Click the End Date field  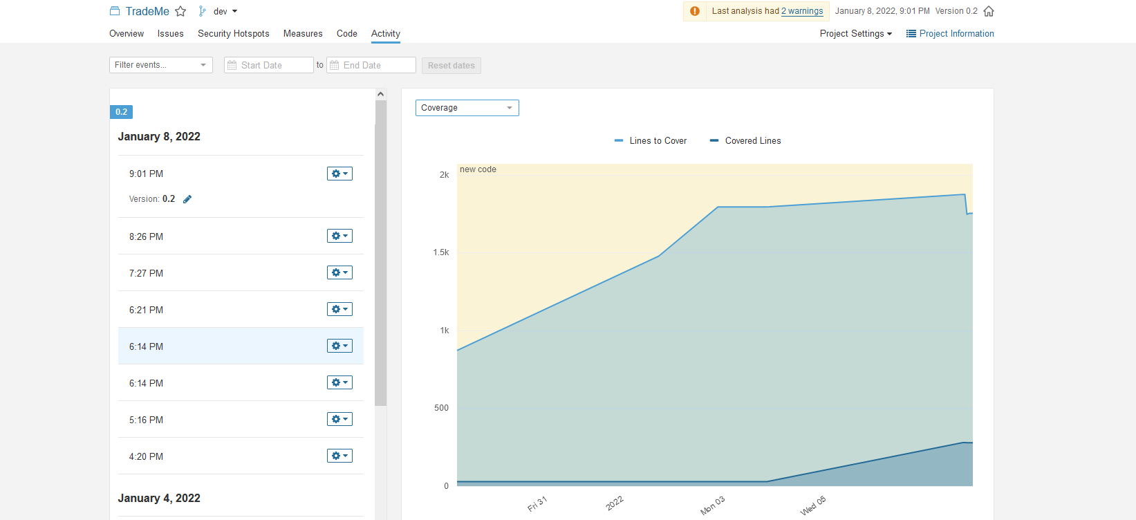tap(371, 65)
